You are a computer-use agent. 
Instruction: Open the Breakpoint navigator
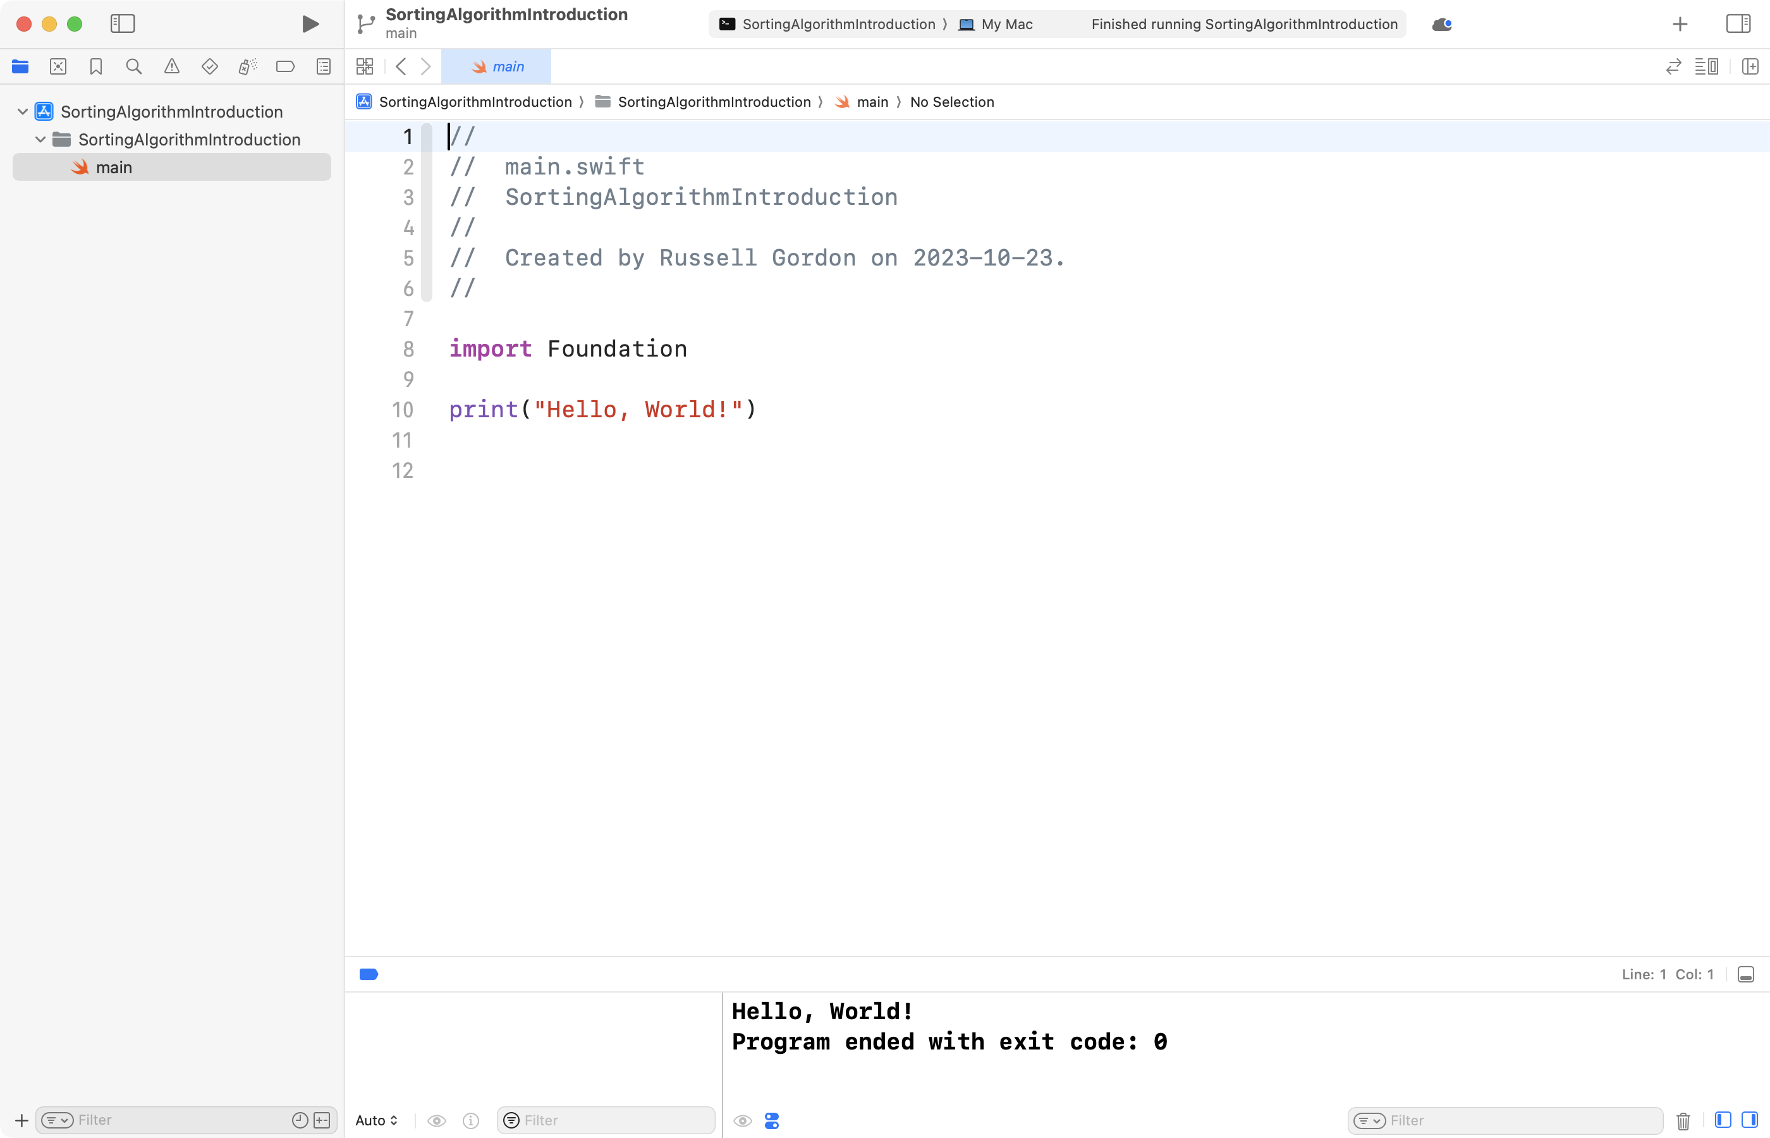tap(285, 66)
